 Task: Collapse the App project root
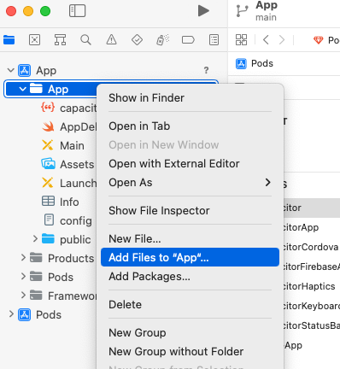click(x=10, y=70)
